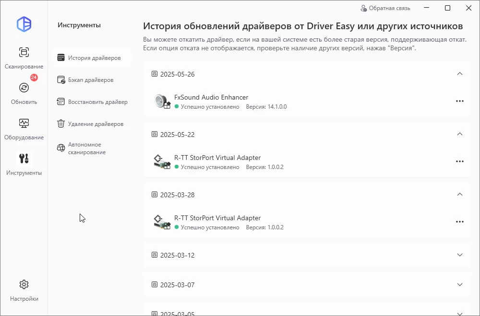Open more options for 2025-05-22 StorPort Adapter
The height and width of the screenshot is (316, 480).
click(460, 161)
